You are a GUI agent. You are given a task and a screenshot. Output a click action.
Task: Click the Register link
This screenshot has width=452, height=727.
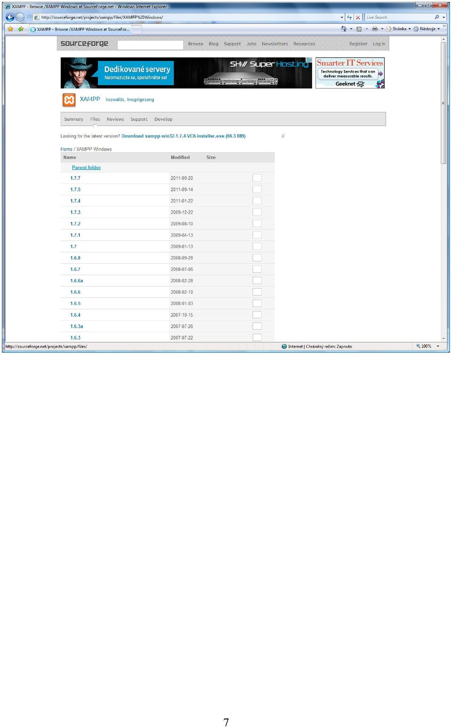point(358,44)
